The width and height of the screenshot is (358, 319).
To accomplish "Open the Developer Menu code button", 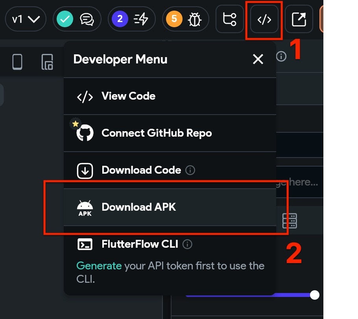I will 264,19.
